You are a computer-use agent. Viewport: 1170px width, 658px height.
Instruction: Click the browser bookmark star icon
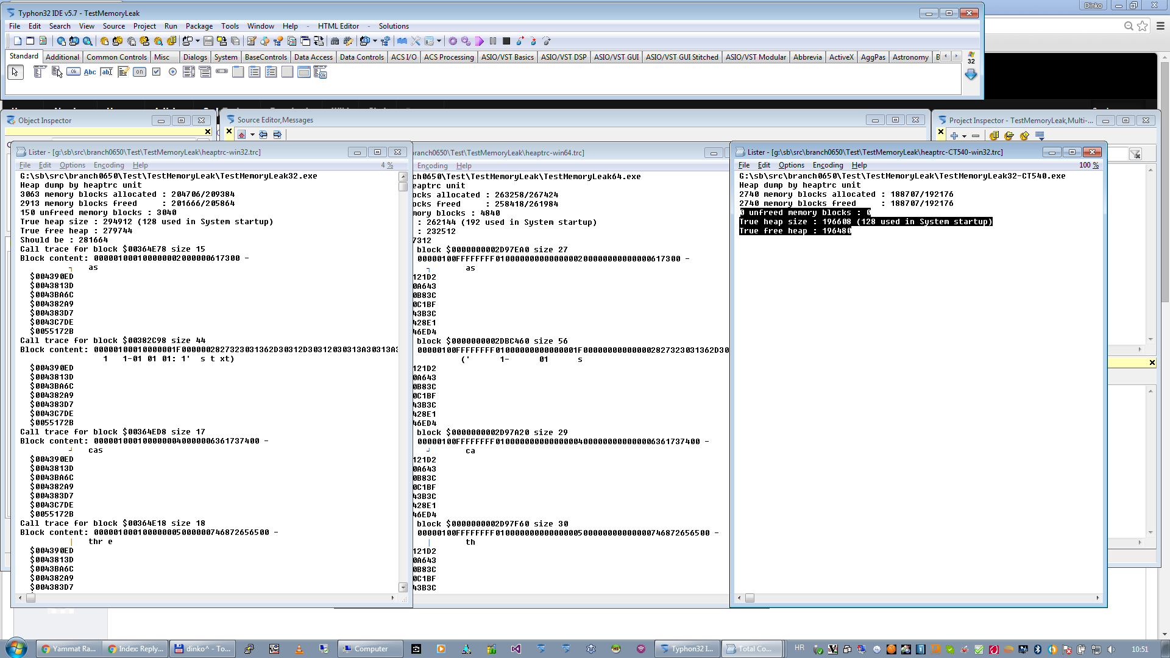[1142, 26]
